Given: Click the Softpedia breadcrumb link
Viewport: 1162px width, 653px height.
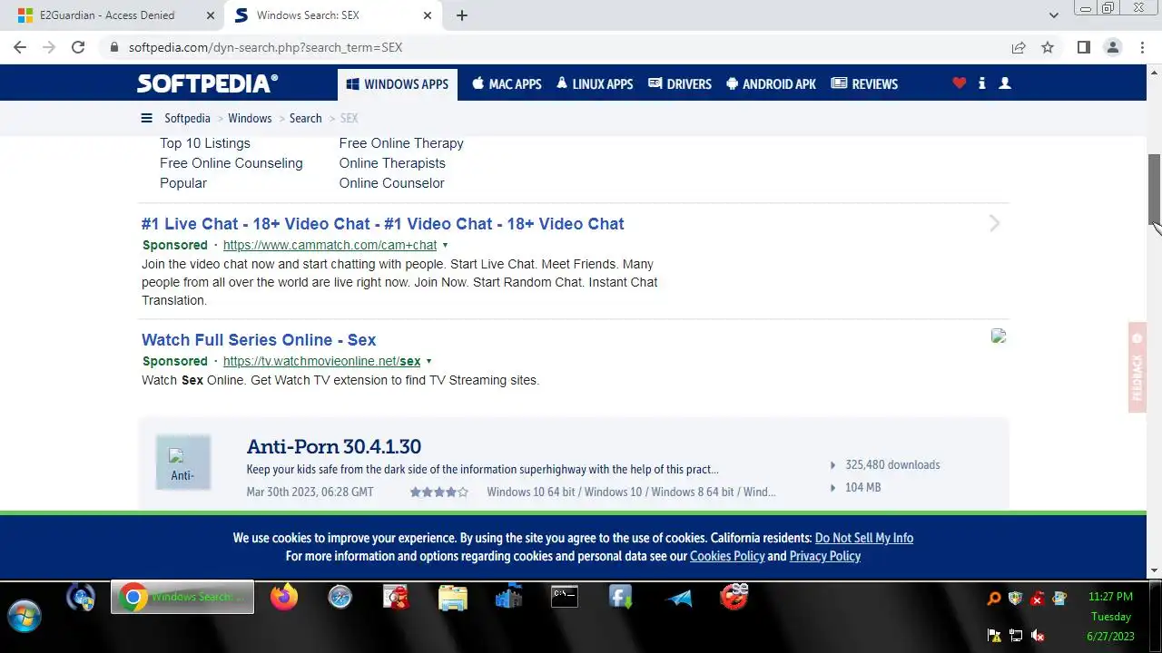Looking at the screenshot, I should (187, 118).
